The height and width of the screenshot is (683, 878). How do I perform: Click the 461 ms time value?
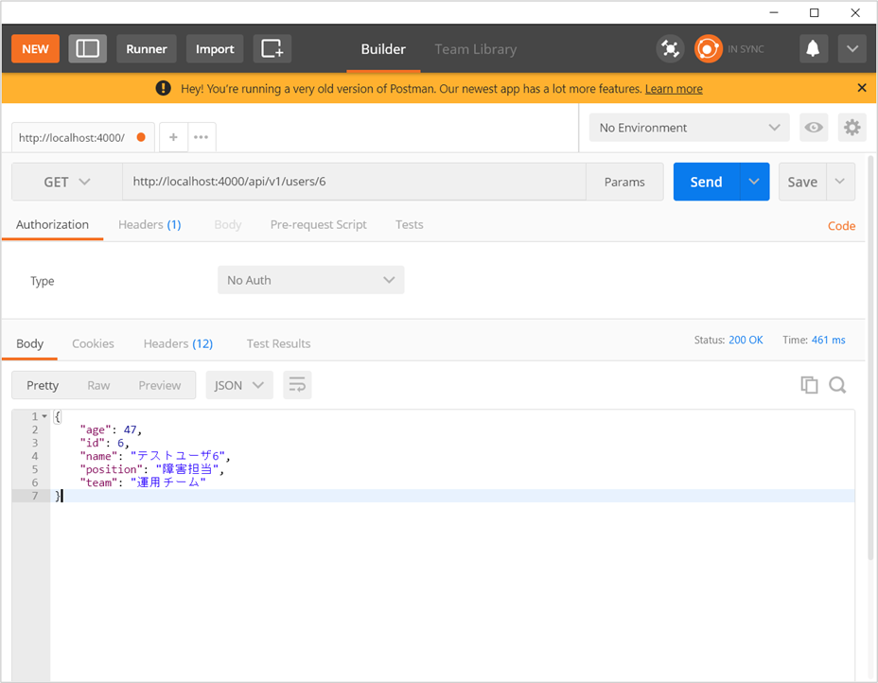[x=829, y=340]
